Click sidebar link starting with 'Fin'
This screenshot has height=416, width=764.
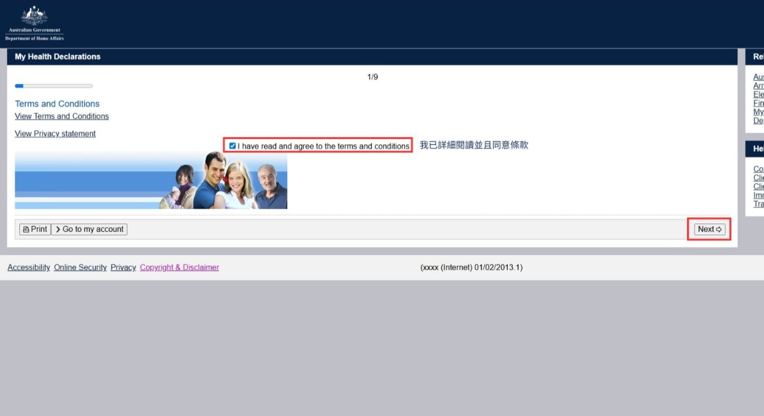click(759, 103)
